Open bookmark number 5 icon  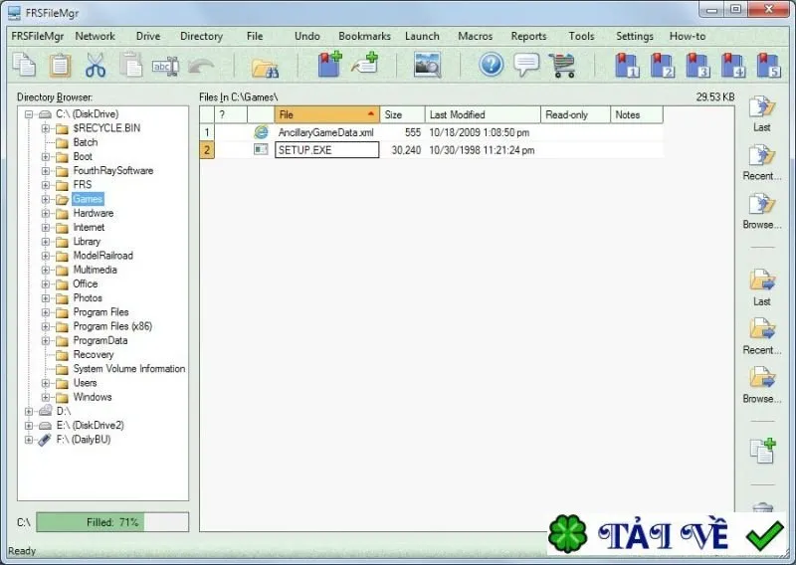(x=768, y=65)
